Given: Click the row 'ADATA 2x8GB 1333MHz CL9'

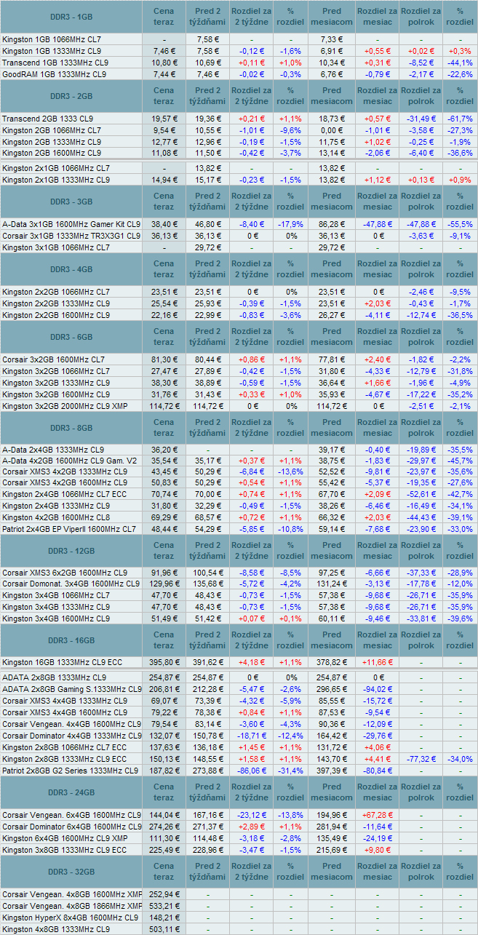Looking at the screenshot, I should [x=239, y=677].
